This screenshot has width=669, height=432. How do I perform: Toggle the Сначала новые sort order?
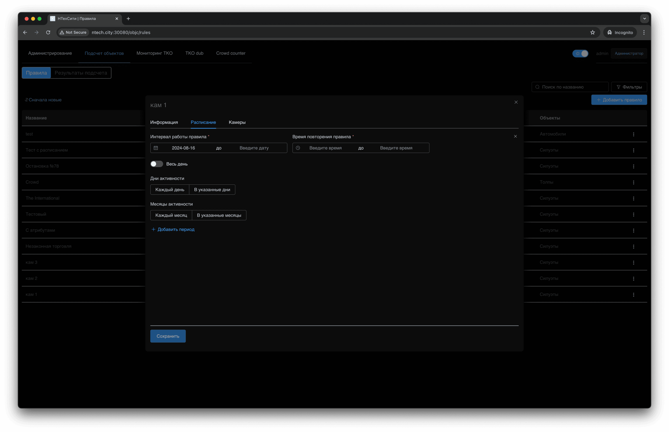pos(43,100)
